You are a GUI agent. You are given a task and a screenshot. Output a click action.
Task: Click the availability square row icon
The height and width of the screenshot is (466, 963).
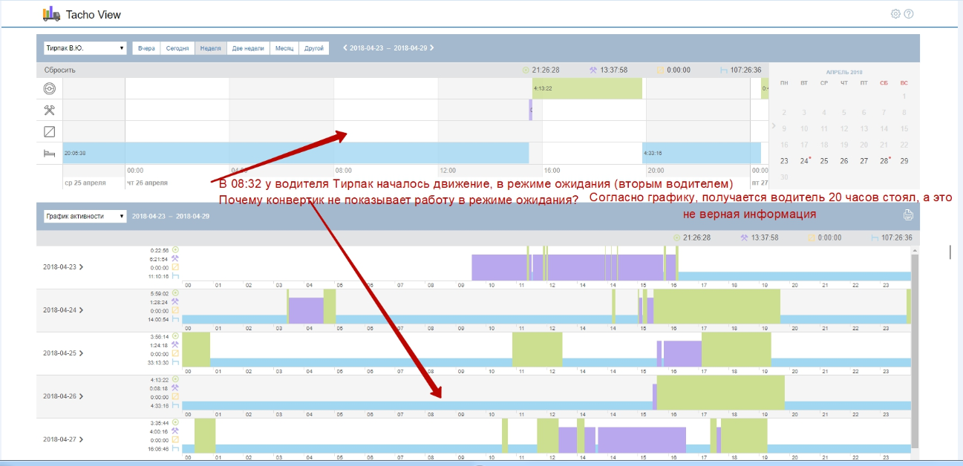[50, 131]
